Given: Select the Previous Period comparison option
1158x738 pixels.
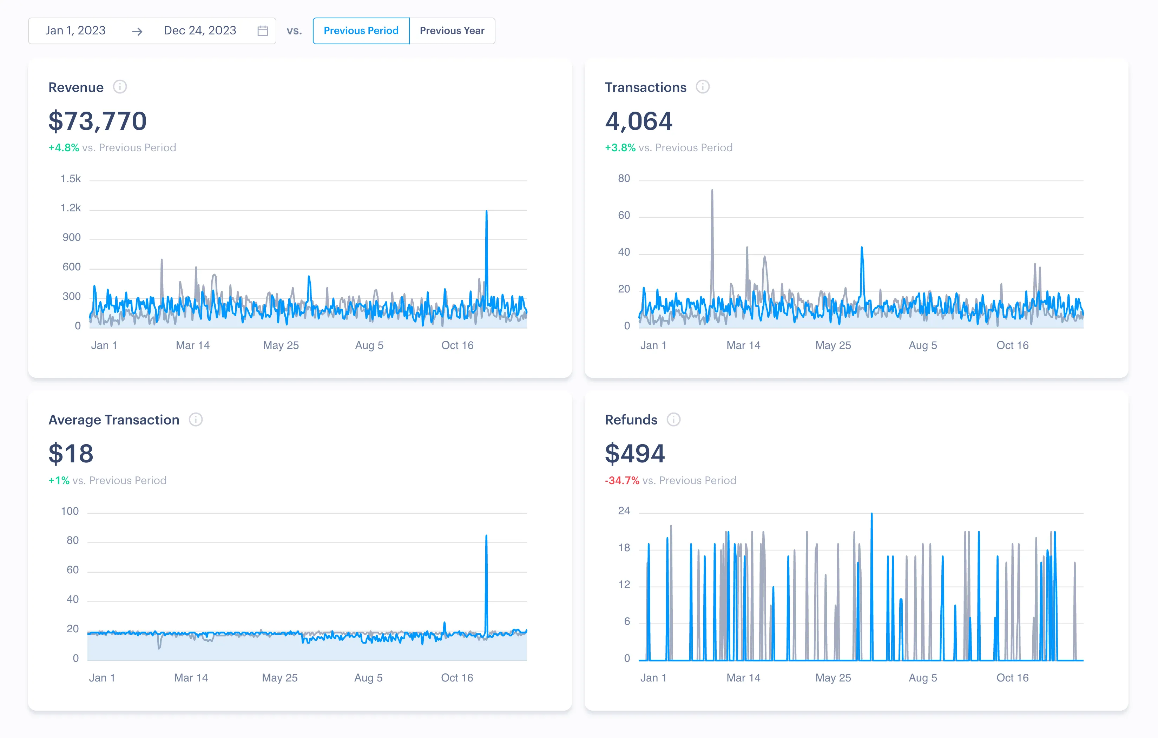Looking at the screenshot, I should click(x=361, y=31).
